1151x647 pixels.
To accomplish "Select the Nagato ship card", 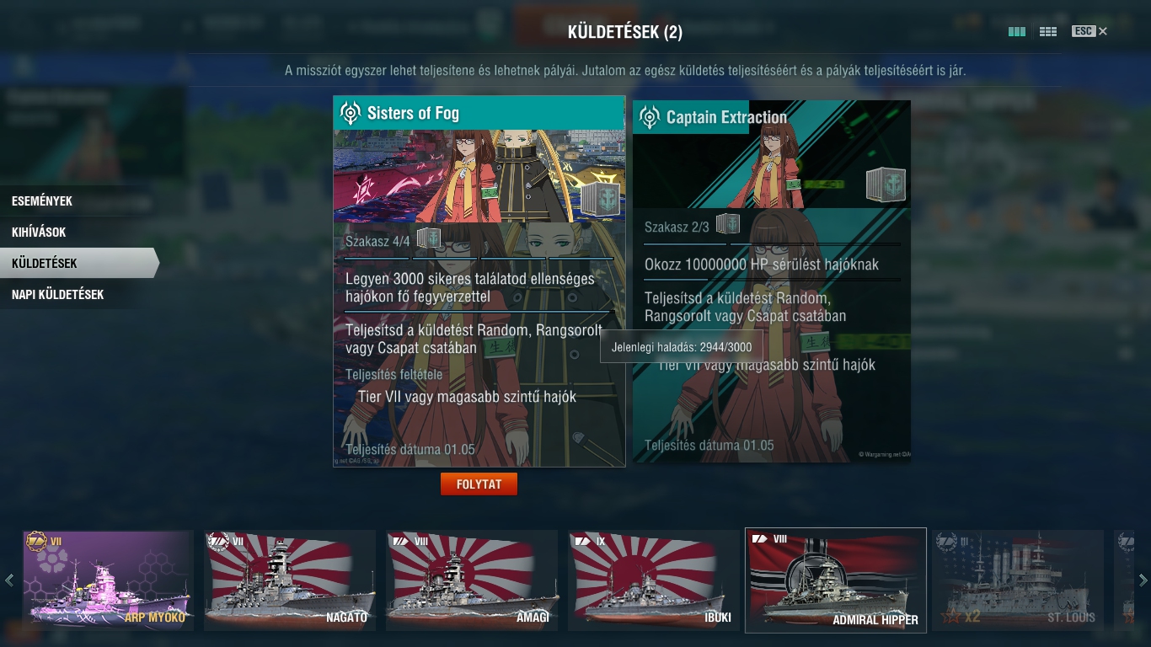I will tap(290, 580).
